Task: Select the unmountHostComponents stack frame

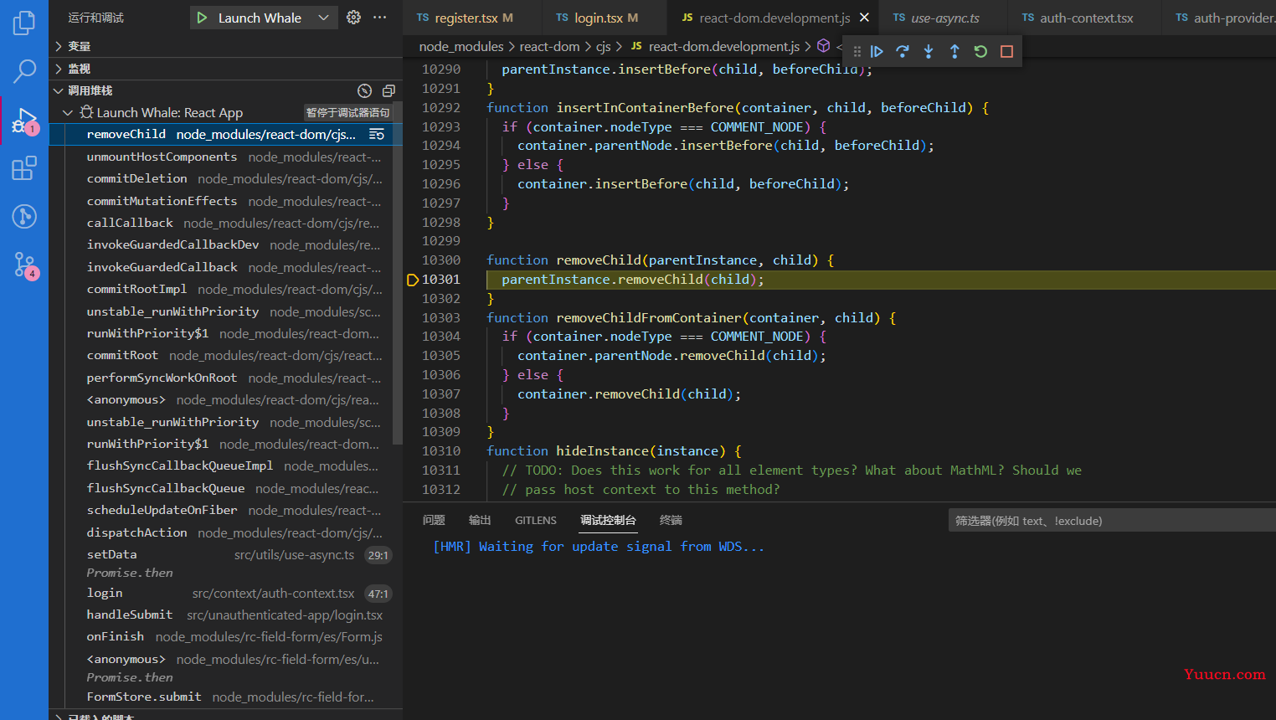Action: [x=222, y=157]
